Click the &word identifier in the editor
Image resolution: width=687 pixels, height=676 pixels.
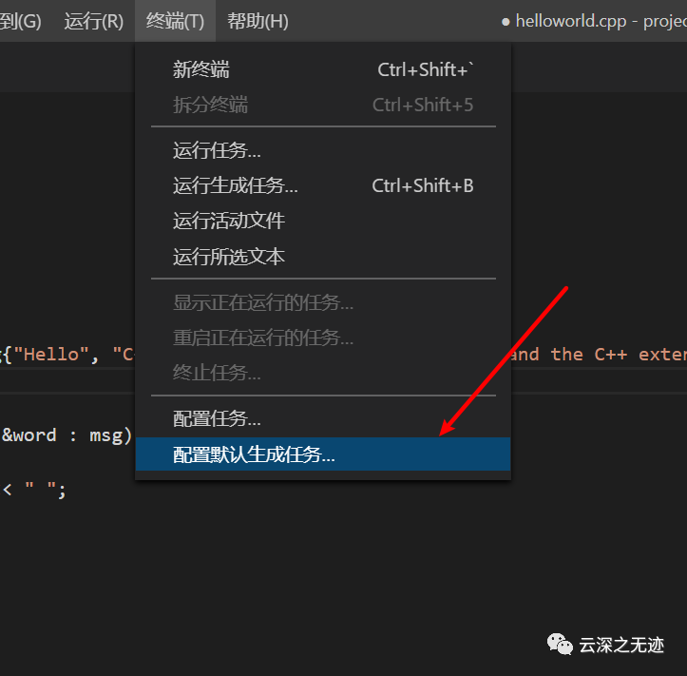point(29,435)
